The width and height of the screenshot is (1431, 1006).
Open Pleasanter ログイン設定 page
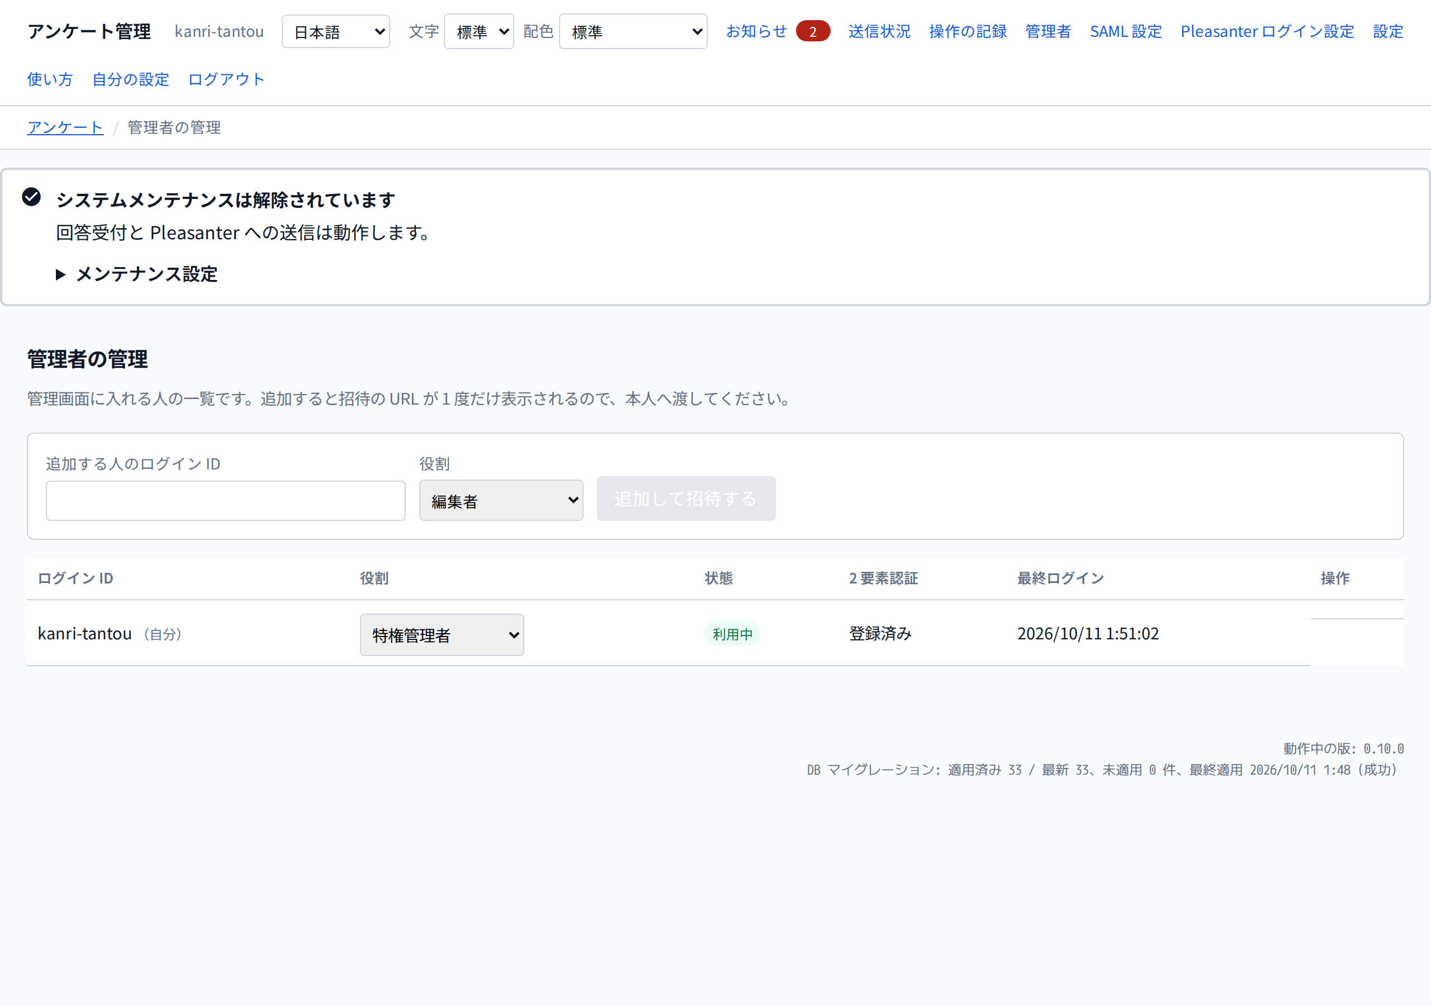pyautogui.click(x=1267, y=31)
